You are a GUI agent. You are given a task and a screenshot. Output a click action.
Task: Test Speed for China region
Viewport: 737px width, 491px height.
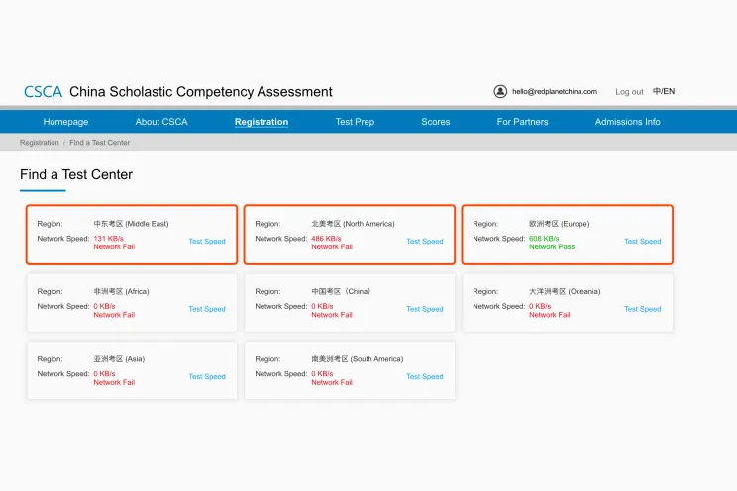(425, 309)
